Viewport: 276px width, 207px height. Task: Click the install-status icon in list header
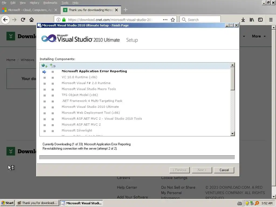[53, 66]
